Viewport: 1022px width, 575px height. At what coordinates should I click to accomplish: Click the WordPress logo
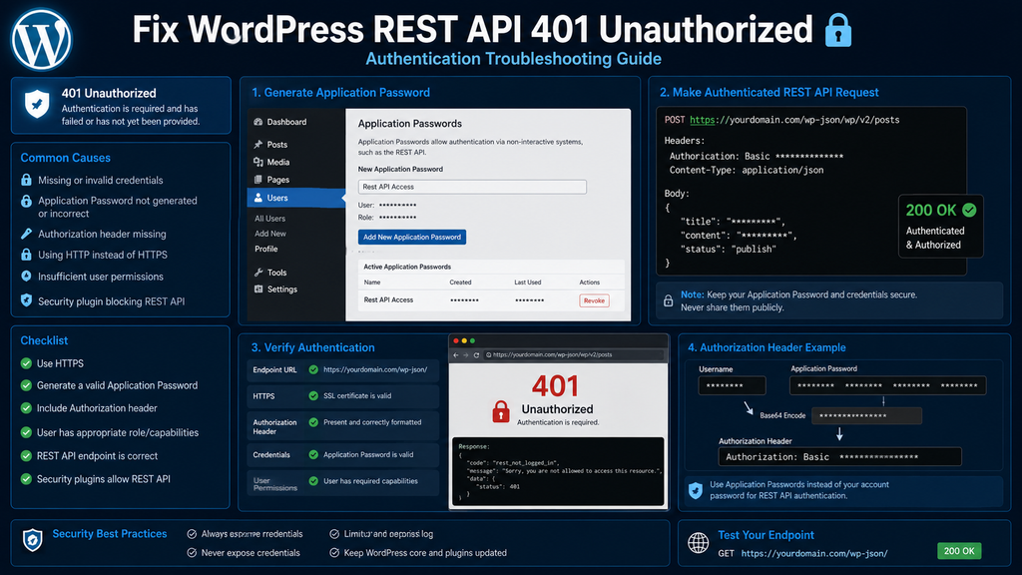coord(41,39)
